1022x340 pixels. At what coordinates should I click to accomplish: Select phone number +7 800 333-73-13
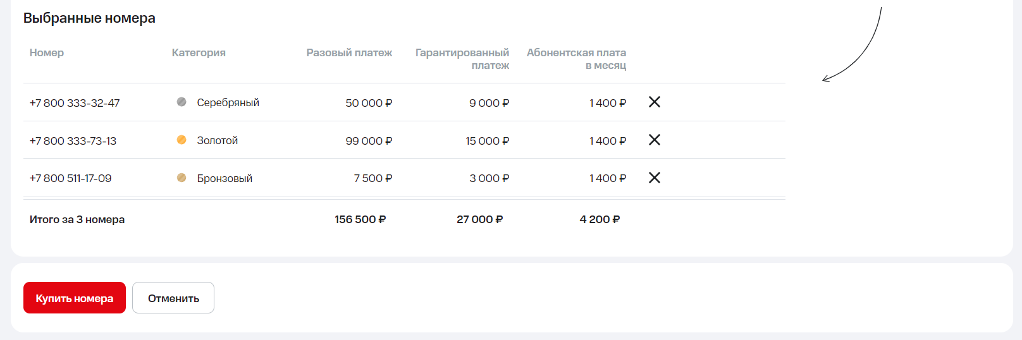point(73,141)
